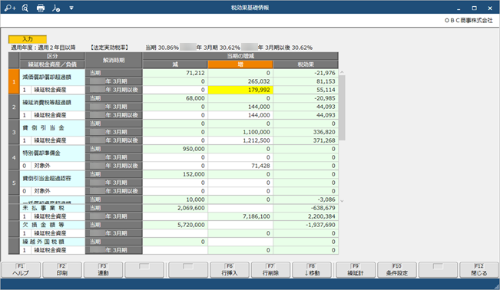This screenshot has height=290, width=500.
Task: Select row number 2 header cell
Action: point(14,107)
